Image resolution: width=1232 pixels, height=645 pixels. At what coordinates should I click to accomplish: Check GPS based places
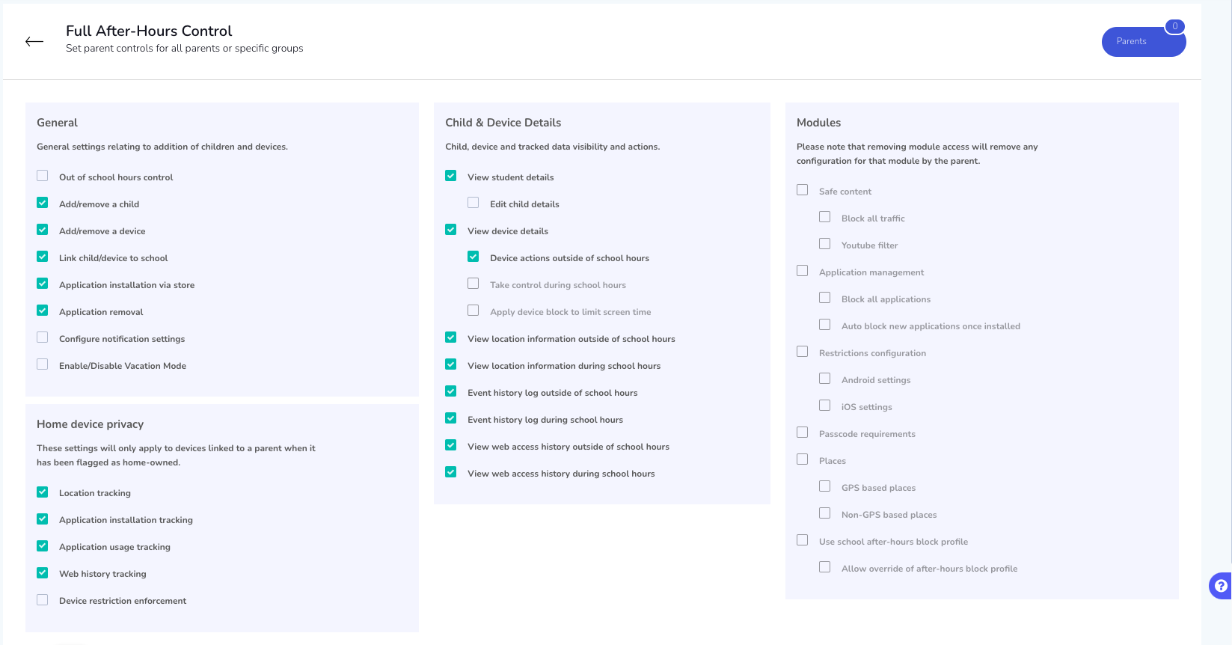[825, 486]
